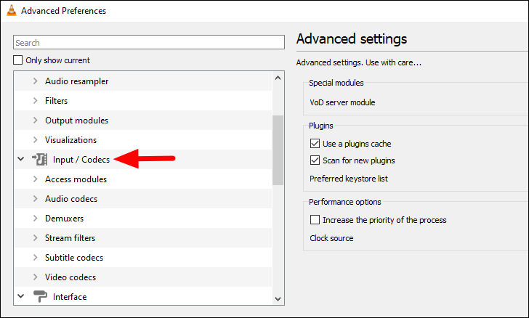Click the Input / Codecs category icon
This screenshot has height=318, width=529.
pos(40,159)
